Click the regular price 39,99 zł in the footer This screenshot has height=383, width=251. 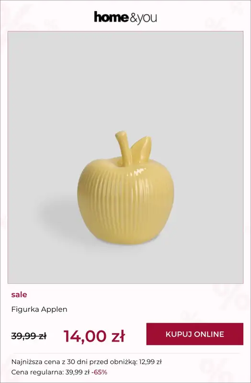[78, 372]
